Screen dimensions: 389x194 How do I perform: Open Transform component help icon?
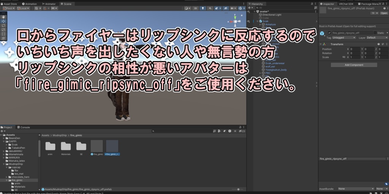pyautogui.click(x=379, y=44)
